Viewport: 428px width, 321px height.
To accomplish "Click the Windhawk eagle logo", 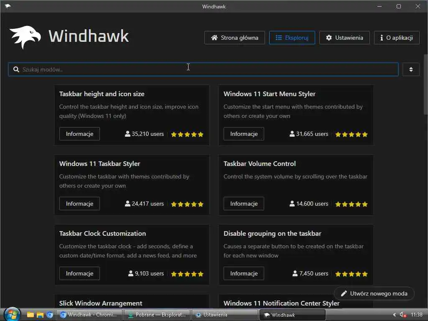I will (25, 37).
